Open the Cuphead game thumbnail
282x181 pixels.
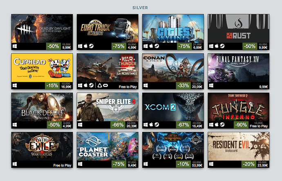(x=42, y=68)
